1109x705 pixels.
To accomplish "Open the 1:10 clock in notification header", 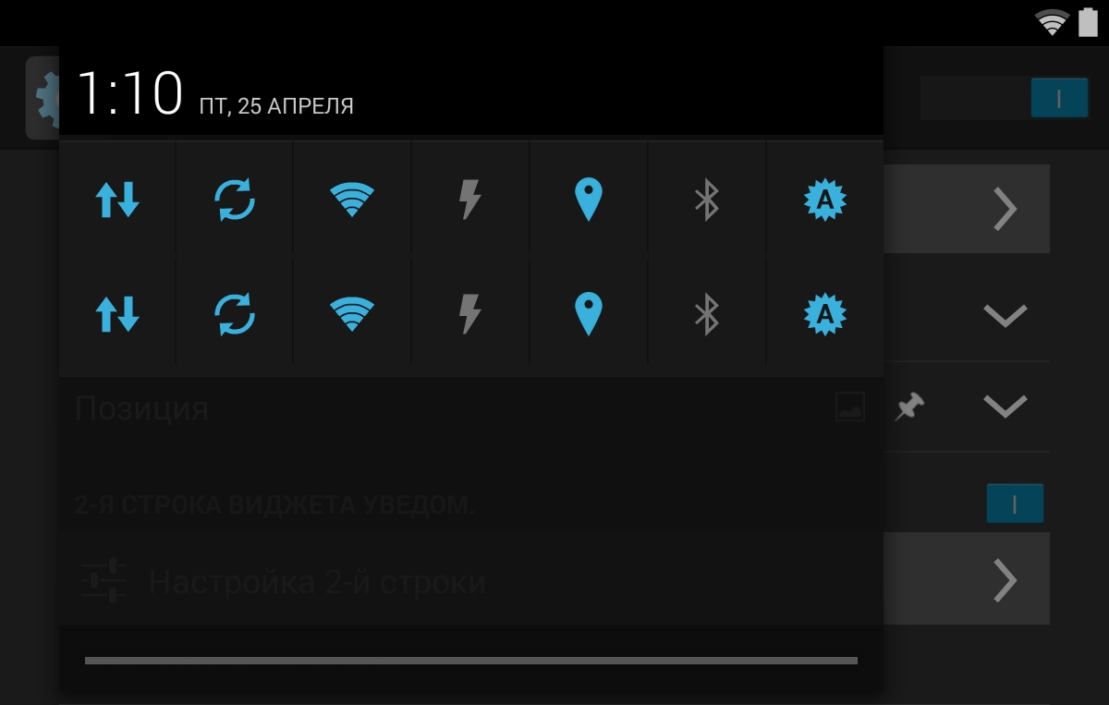I will [129, 93].
